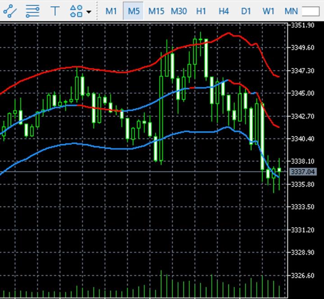Select the M30 timeframe
324x299 pixels.
pos(179,11)
